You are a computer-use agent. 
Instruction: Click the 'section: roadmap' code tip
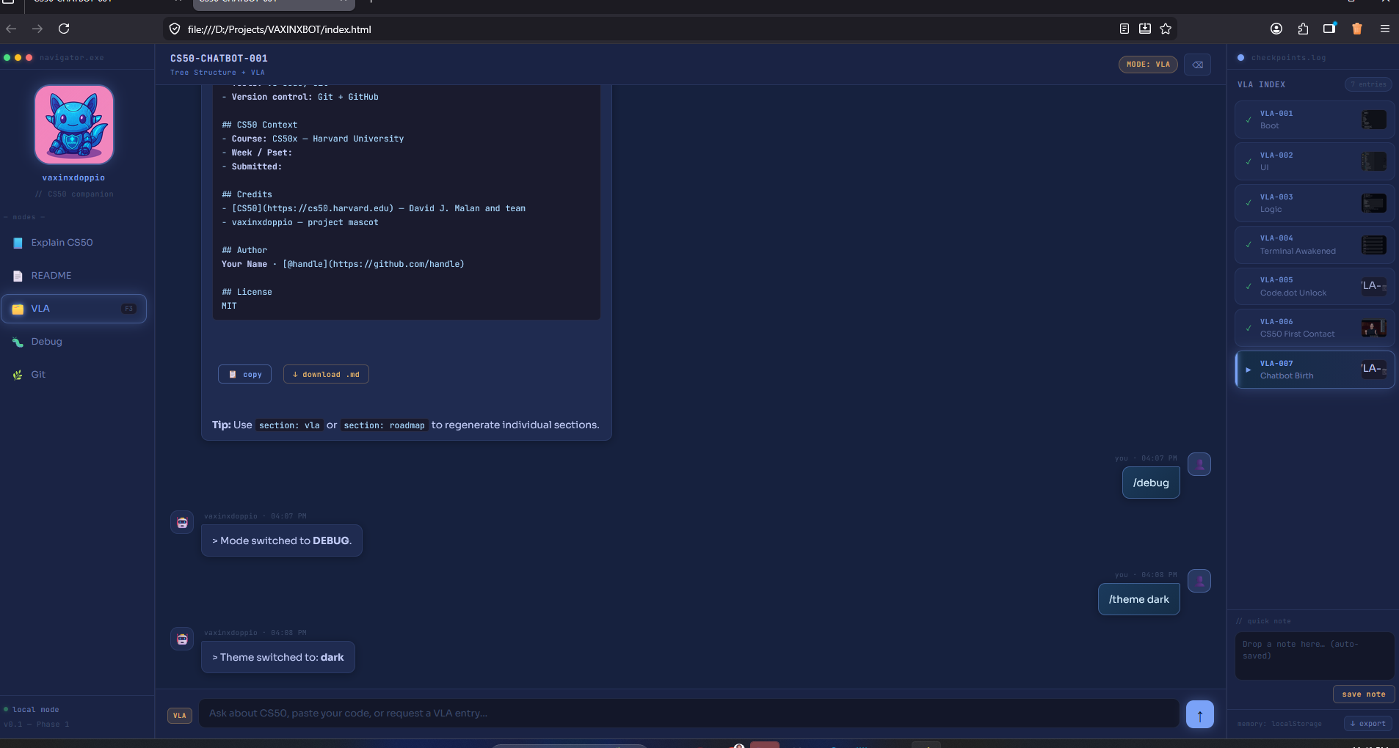pos(384,425)
